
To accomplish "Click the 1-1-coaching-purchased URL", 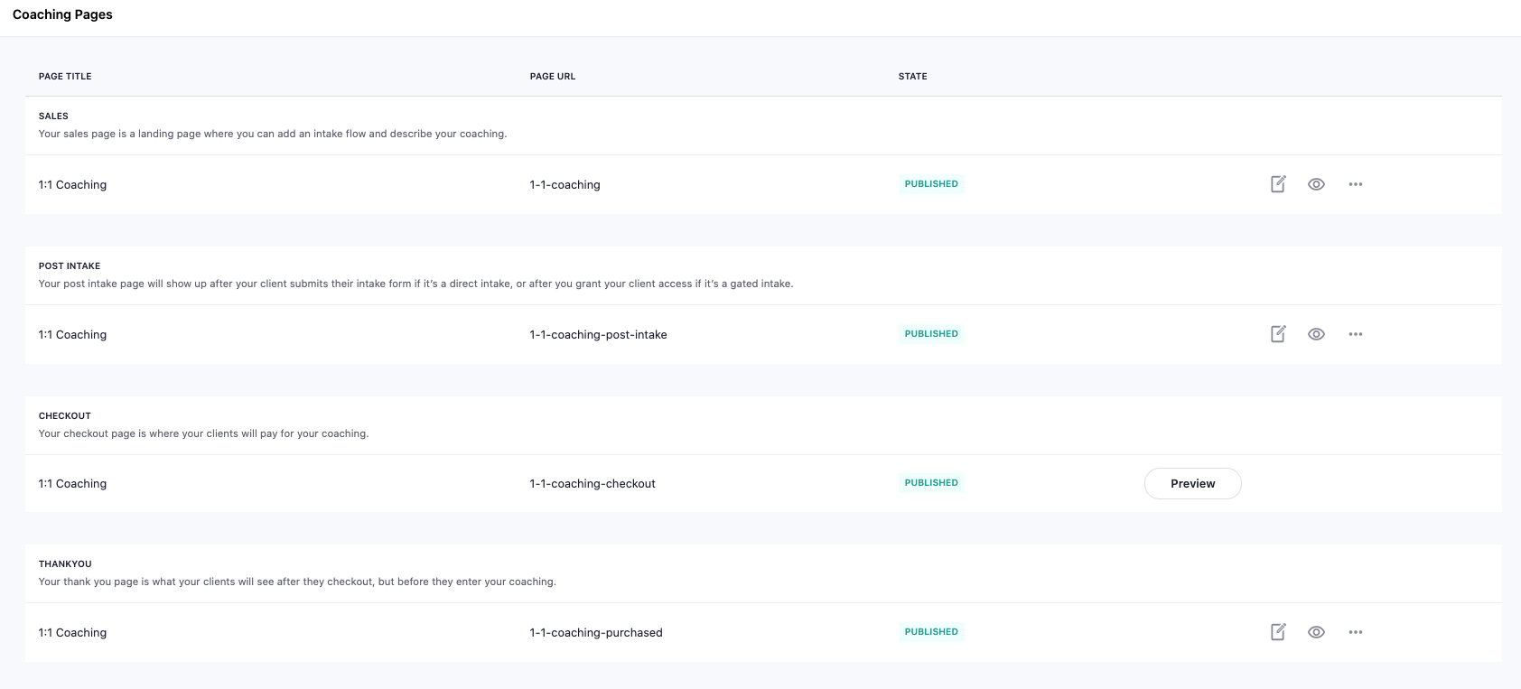I will (596, 633).
